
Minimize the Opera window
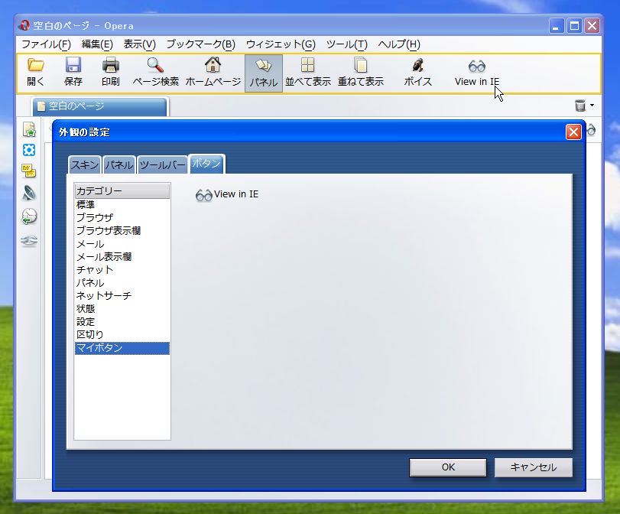557,26
